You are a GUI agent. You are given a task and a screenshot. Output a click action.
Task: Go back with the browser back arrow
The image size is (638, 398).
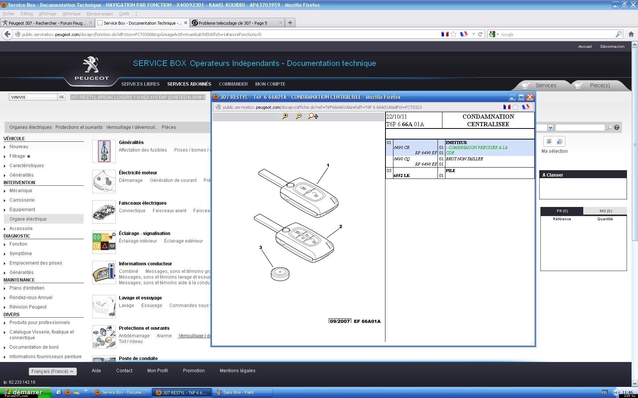pyautogui.click(x=7, y=34)
